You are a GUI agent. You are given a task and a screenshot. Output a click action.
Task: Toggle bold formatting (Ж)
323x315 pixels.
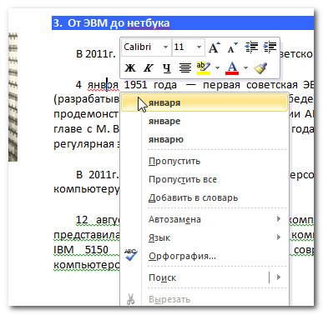click(129, 67)
